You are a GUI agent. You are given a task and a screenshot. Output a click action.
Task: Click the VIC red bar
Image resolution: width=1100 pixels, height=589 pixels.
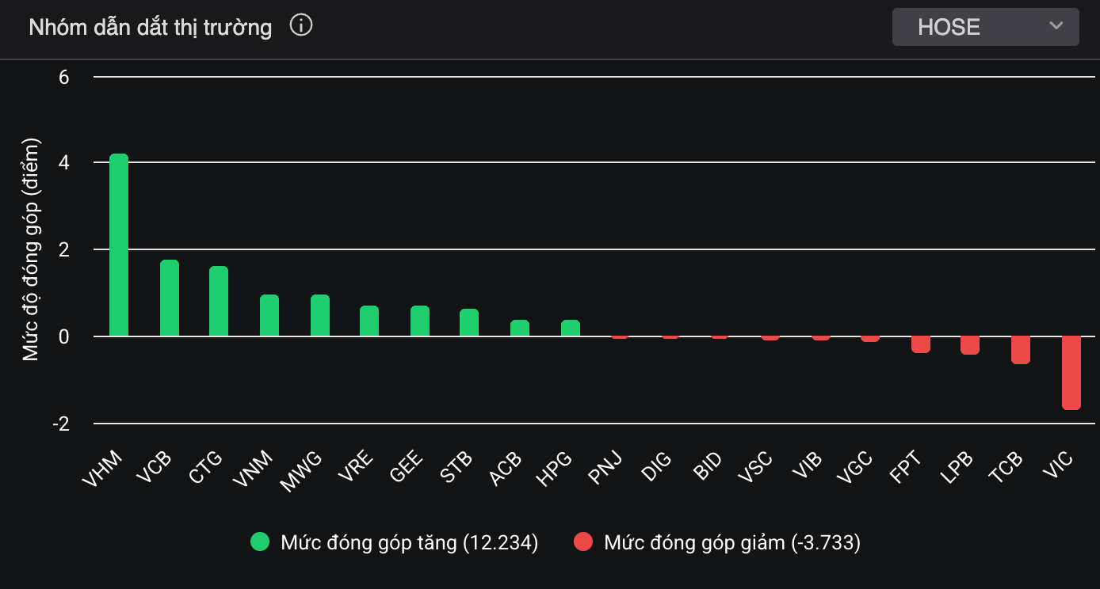[1071, 372]
